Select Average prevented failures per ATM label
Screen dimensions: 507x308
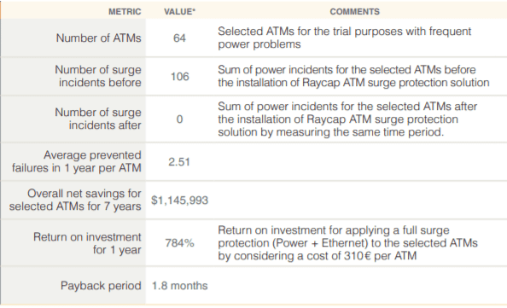(77, 161)
